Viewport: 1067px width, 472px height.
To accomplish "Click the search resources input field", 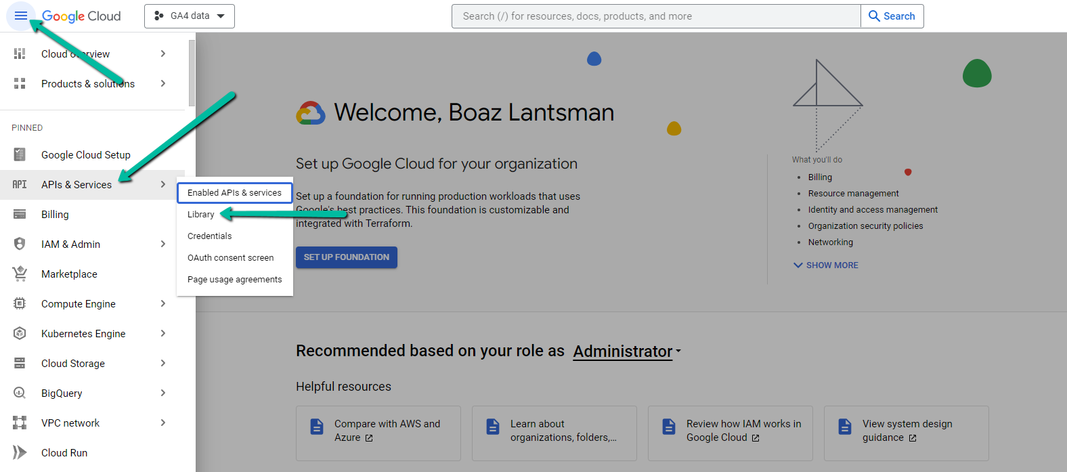I will click(x=656, y=16).
